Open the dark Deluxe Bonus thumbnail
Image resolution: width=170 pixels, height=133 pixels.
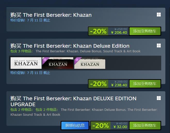(x=58, y=63)
